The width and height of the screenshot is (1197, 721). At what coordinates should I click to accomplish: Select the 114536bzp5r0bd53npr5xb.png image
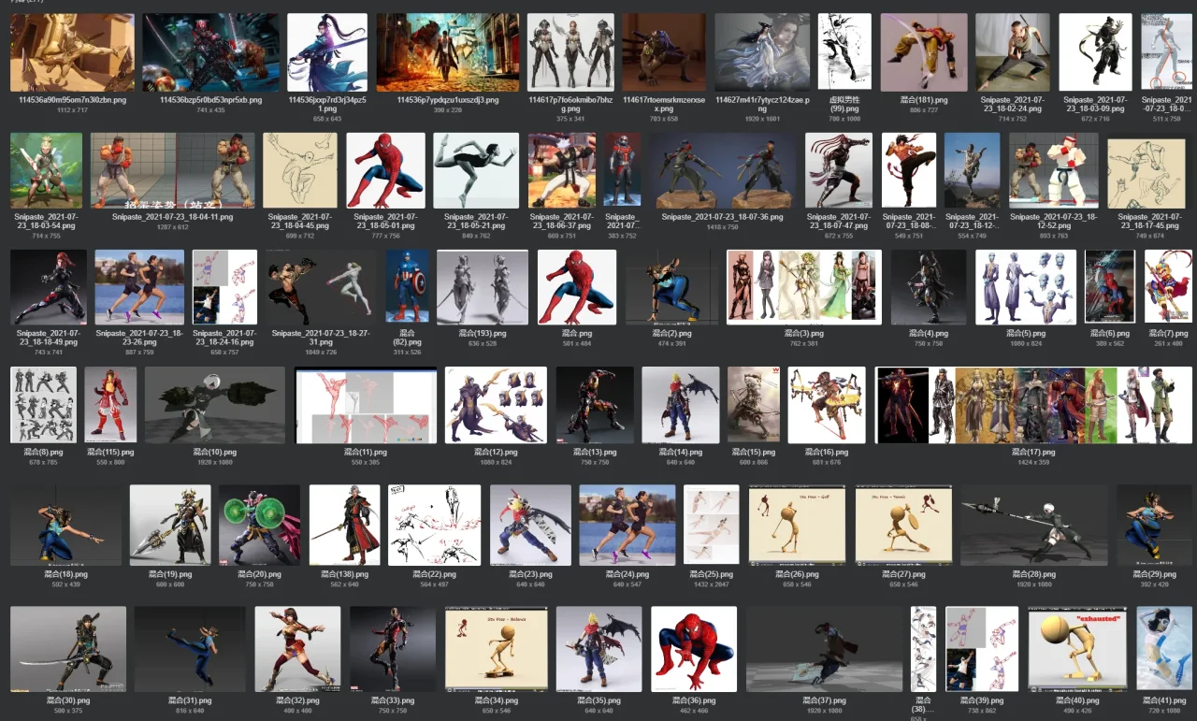pyautogui.click(x=211, y=52)
